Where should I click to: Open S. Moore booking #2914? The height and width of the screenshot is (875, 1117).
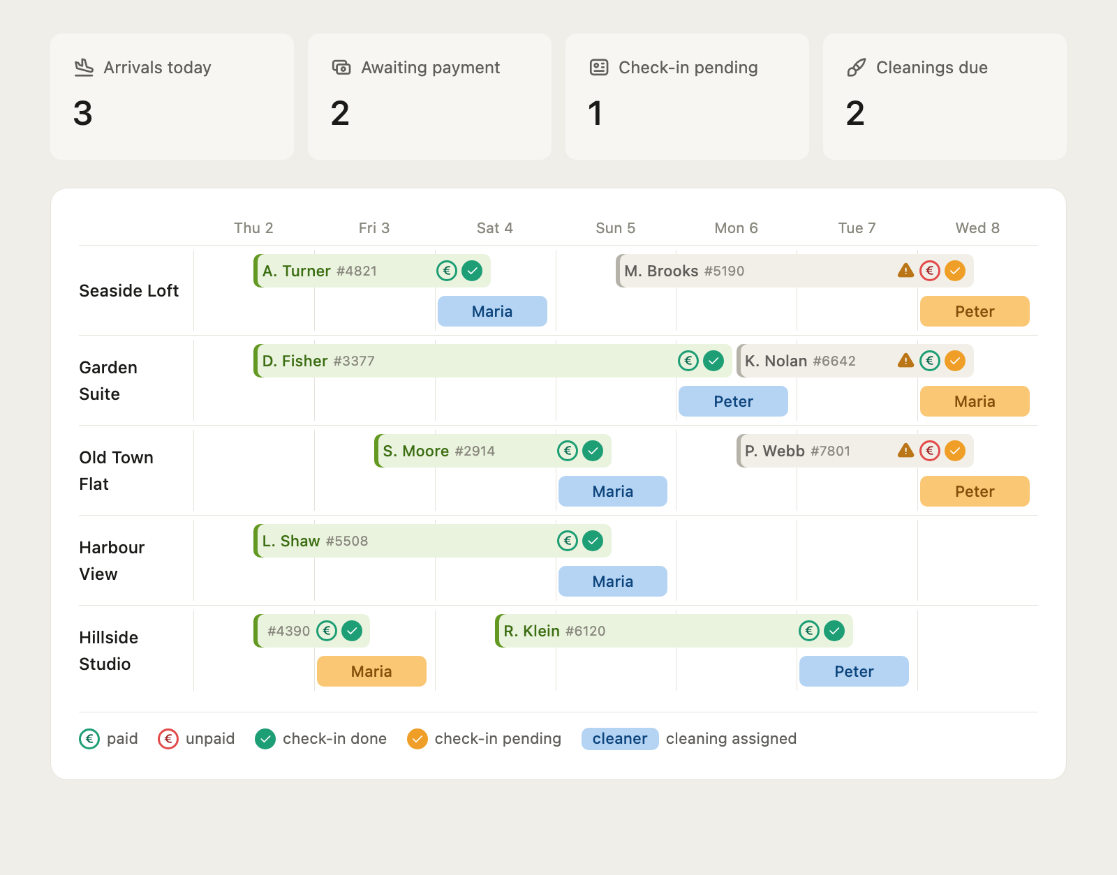pos(493,450)
